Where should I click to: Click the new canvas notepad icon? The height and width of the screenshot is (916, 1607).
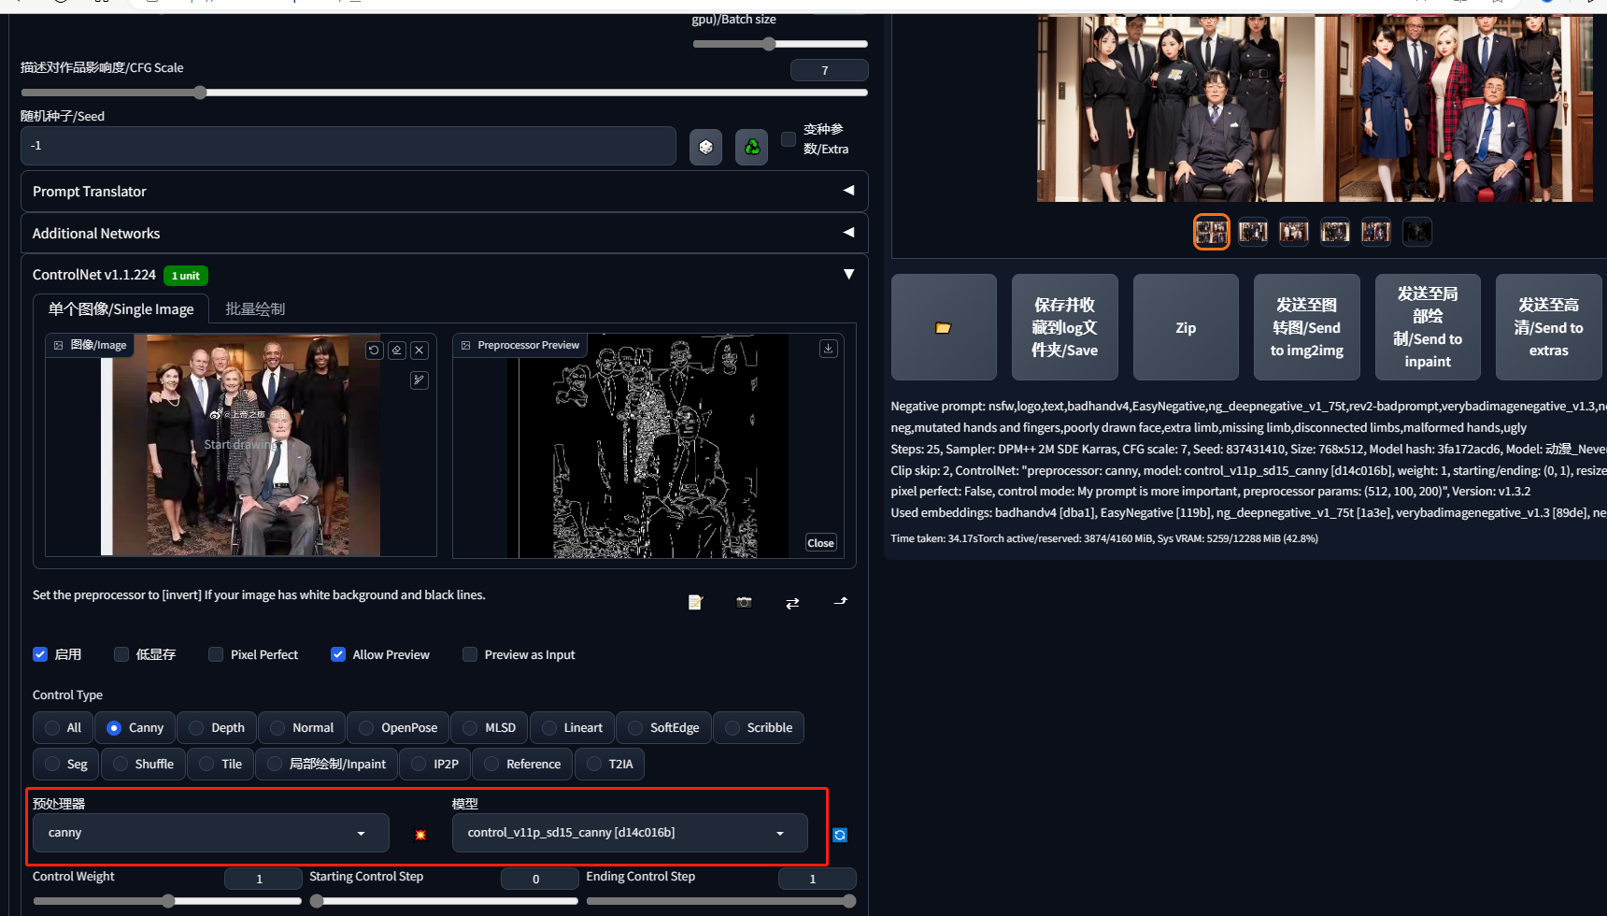point(695,602)
